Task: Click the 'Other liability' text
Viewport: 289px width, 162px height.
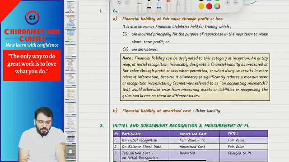Action: pyautogui.click(x=208, y=111)
